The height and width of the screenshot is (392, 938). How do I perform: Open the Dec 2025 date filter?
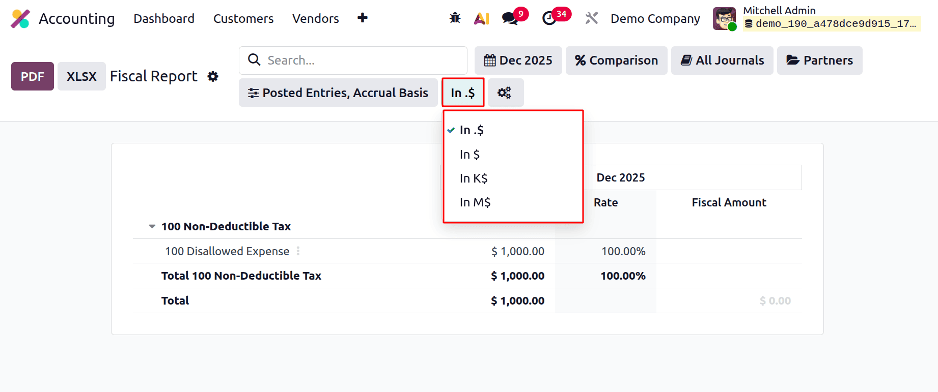point(518,61)
